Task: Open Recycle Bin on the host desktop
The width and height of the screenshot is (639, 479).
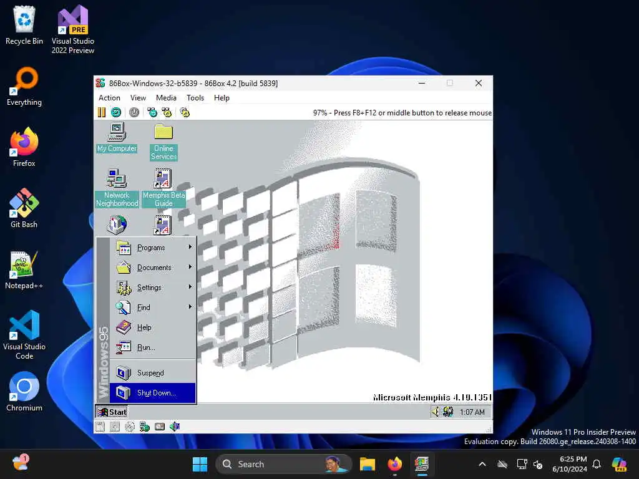Action: (24, 25)
